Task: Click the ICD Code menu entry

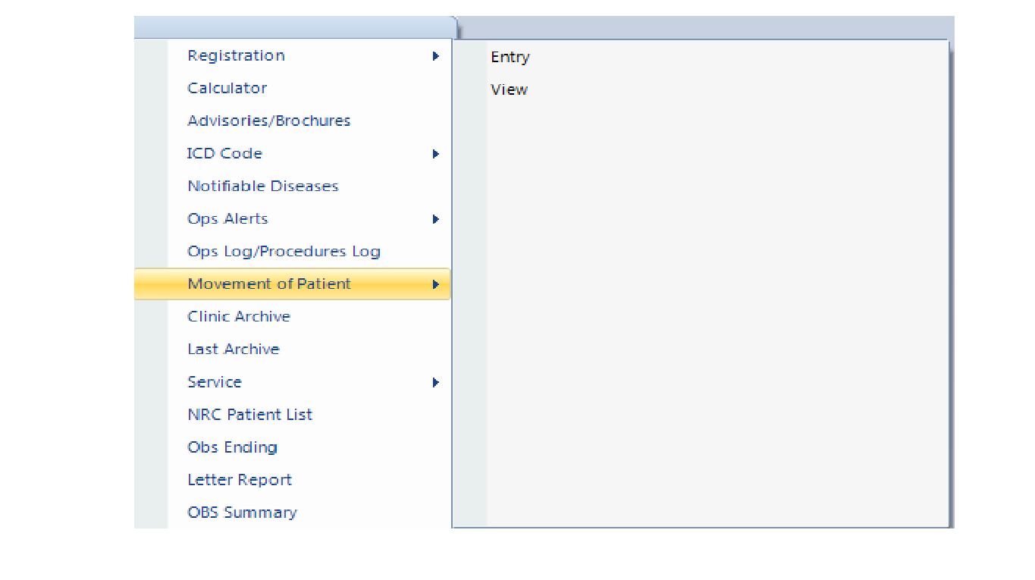Action: [224, 154]
